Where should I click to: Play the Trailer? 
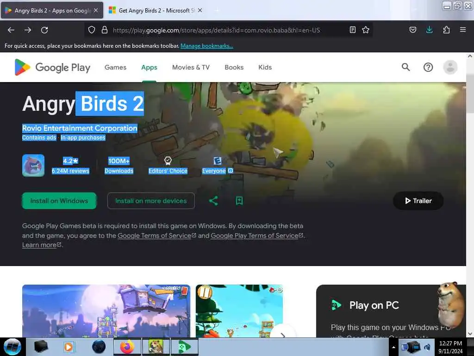[418, 201]
